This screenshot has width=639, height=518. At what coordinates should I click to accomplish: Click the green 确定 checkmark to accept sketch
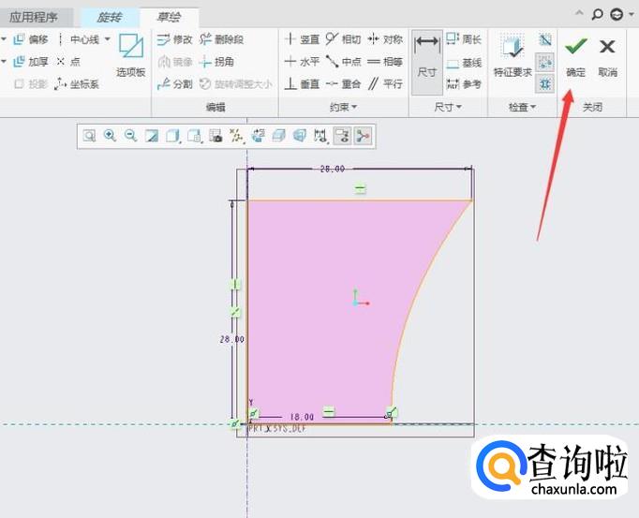click(x=576, y=56)
